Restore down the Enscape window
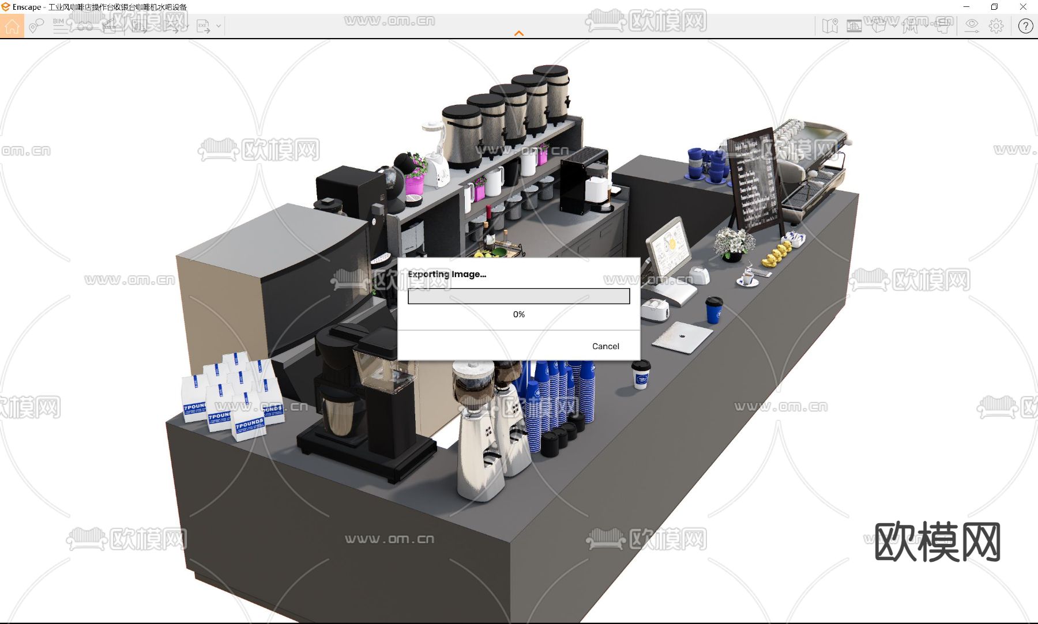This screenshot has height=624, width=1038. pos(995,7)
